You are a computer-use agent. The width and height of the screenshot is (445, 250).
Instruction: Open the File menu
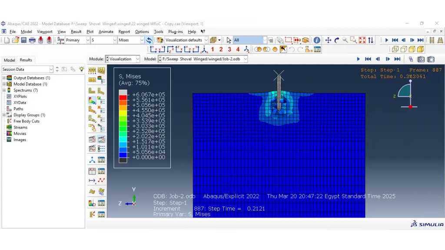pyautogui.click(x=13, y=32)
